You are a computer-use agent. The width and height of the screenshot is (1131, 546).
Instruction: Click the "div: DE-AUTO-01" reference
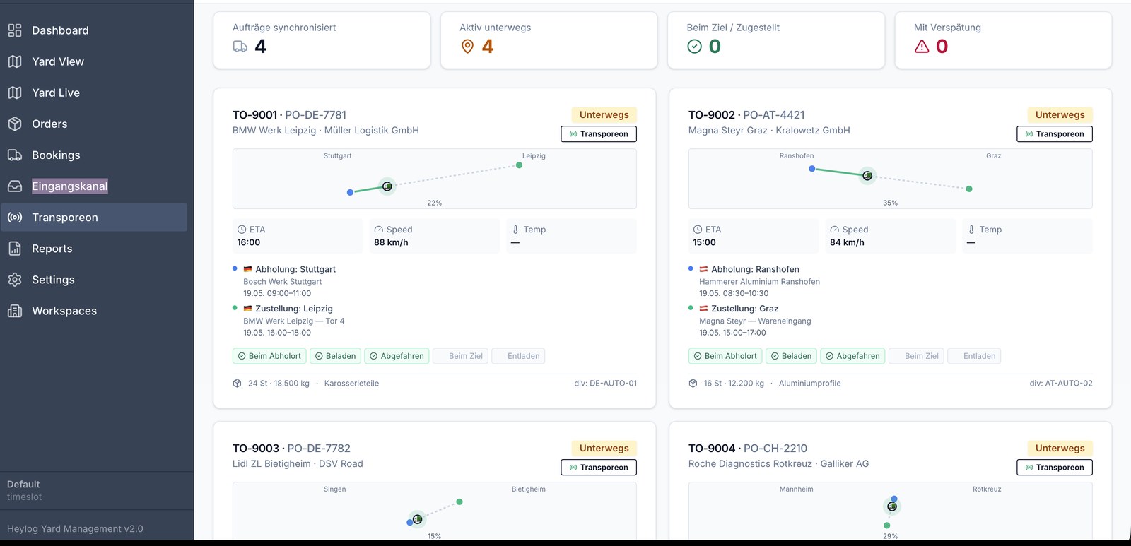[605, 384]
